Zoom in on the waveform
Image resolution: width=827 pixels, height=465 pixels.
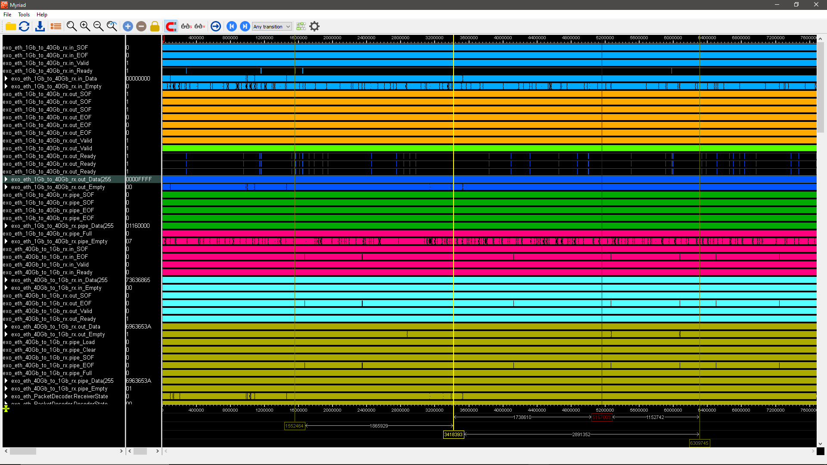(85, 26)
